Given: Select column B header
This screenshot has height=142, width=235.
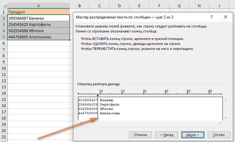Looking at the screenshot, I should pyautogui.click(x=80, y=6).
